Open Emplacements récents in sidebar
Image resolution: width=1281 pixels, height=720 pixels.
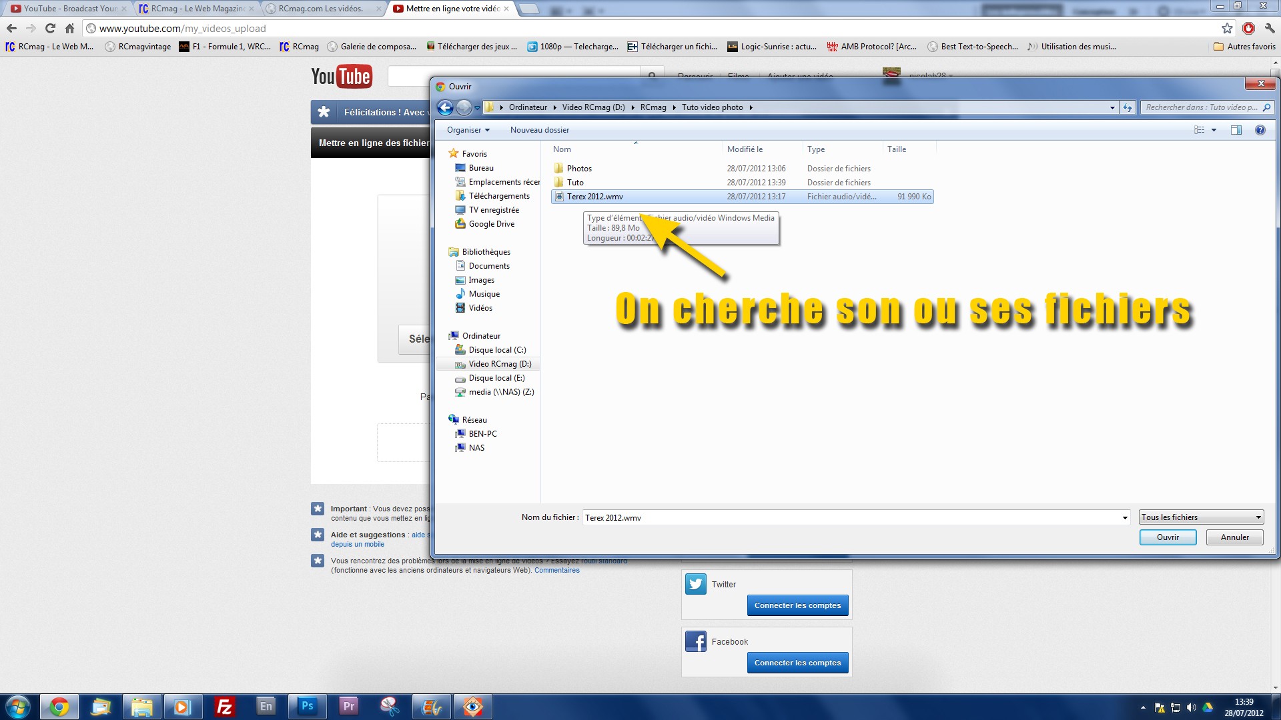coord(504,182)
